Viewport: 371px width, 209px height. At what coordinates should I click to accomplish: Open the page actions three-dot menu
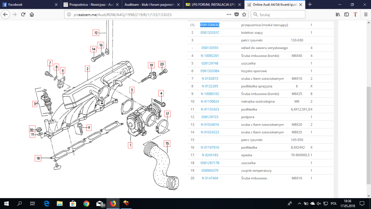pos(229,15)
